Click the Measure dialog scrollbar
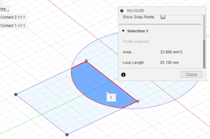 [x=204, y=54]
